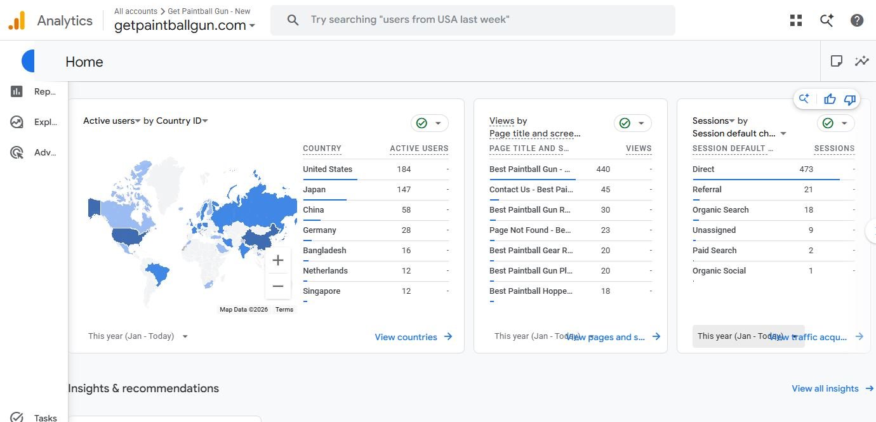Zoom out on the world map
876x422 pixels.
(x=277, y=286)
